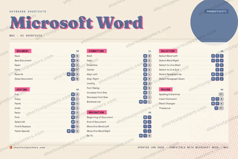This screenshot has height=159, width=238.
Task: Click the Microsoft Word title
Action: pos(77,23)
